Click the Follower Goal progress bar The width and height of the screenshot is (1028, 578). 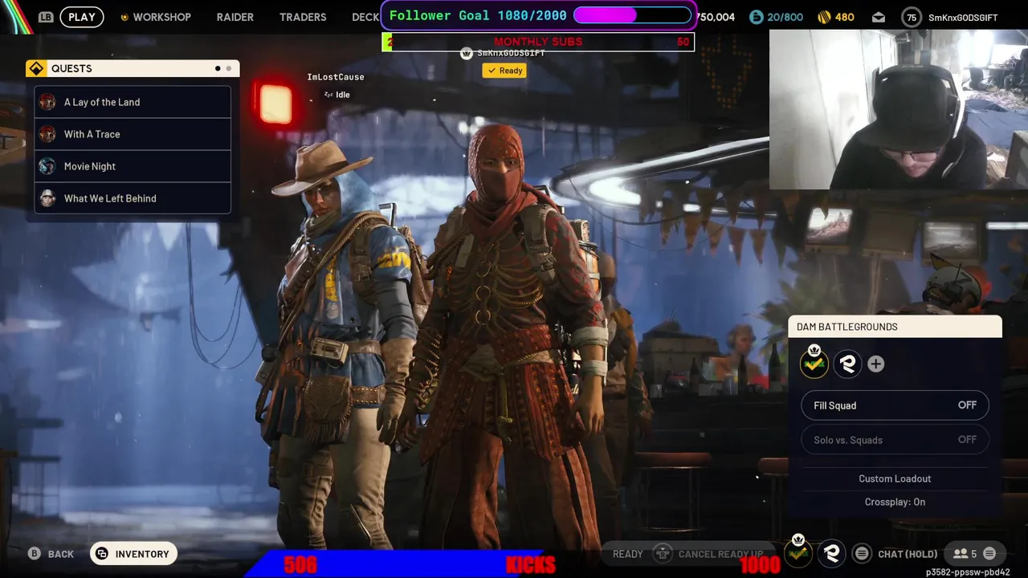632,15
